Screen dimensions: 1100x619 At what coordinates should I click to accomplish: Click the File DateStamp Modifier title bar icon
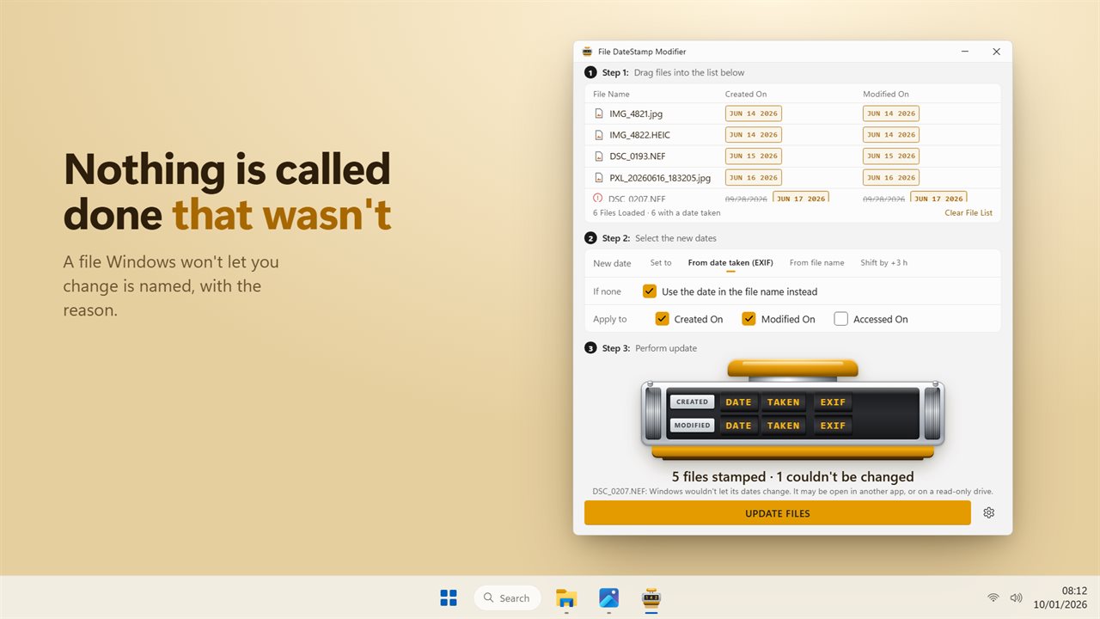(587, 52)
